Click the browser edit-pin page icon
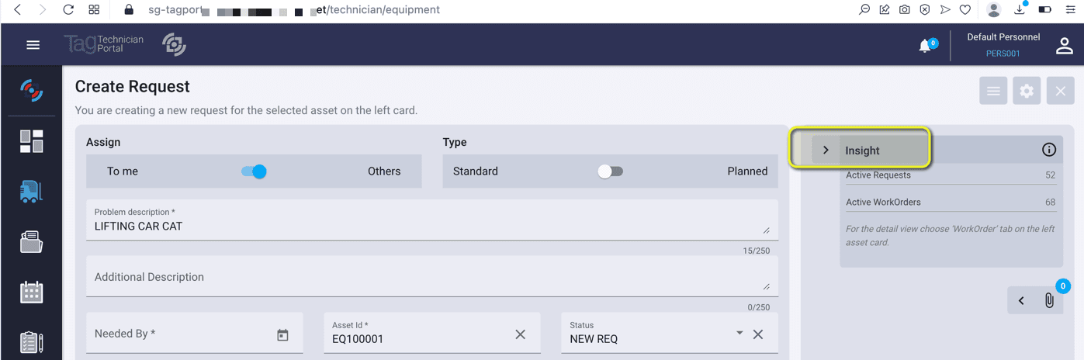Image resolution: width=1084 pixels, height=360 pixels. tap(885, 10)
